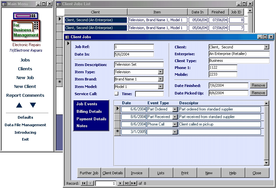Select the Payment Details section

click(x=91, y=119)
